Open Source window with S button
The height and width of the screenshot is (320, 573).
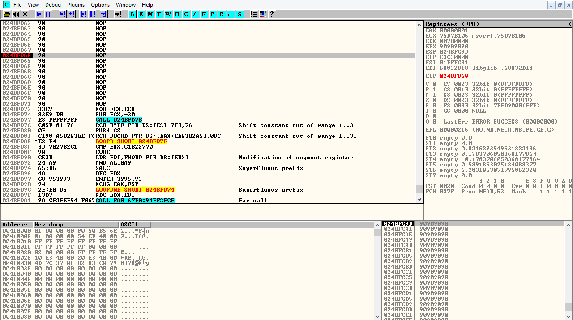pyautogui.click(x=240, y=14)
